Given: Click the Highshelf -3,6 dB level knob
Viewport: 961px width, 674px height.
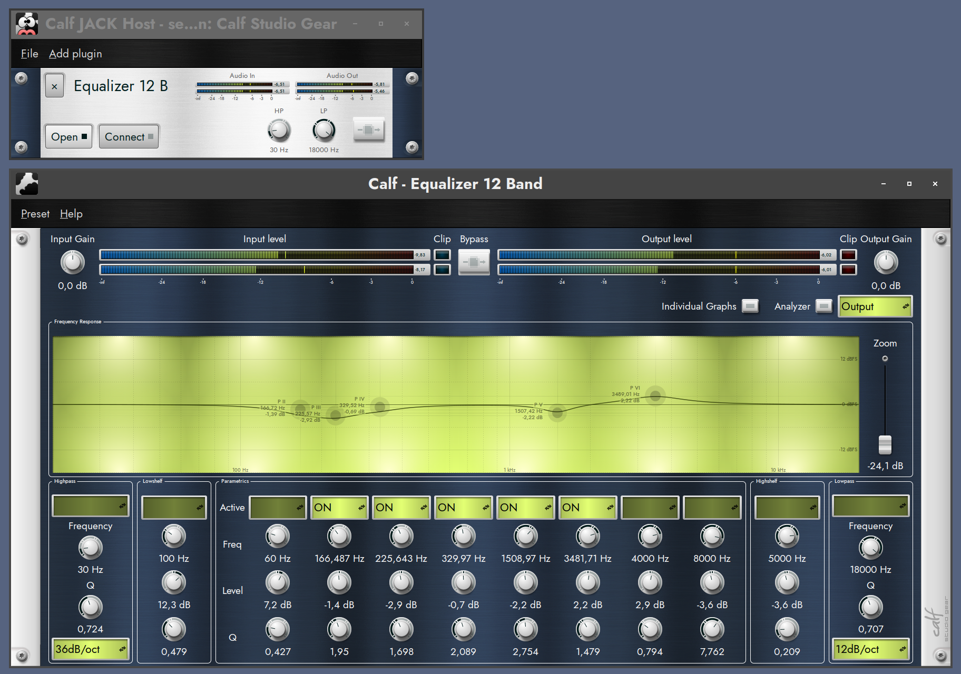Looking at the screenshot, I should point(787,583).
